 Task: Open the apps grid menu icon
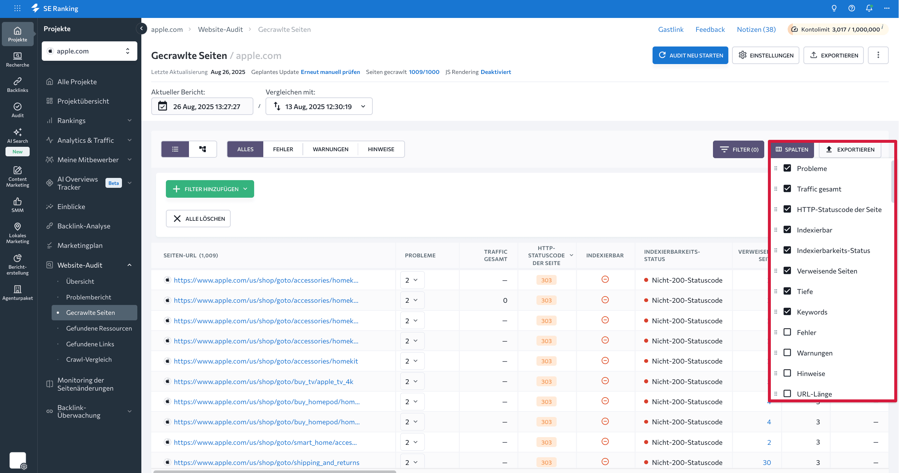pyautogui.click(x=17, y=8)
